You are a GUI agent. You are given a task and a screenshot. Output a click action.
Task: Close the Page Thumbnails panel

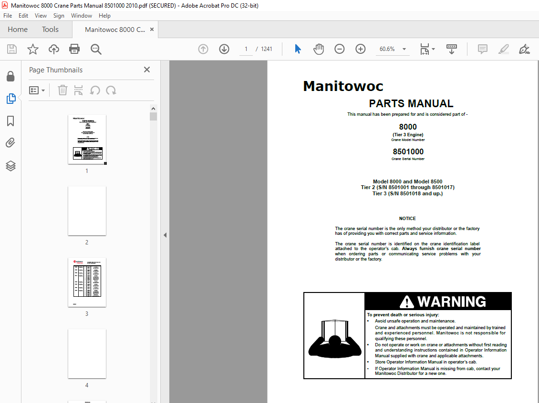tap(147, 70)
